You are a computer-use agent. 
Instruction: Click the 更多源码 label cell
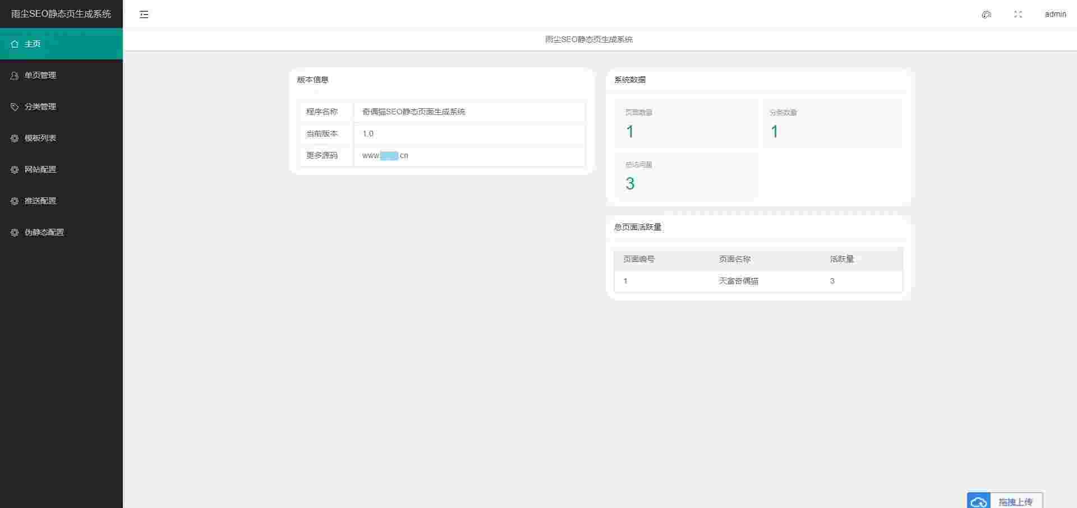326,155
